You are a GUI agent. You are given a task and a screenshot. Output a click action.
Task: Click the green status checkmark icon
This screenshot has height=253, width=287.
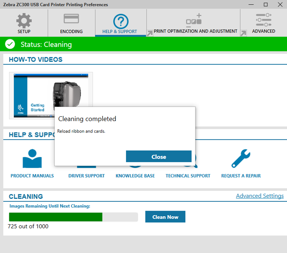pos(10,44)
